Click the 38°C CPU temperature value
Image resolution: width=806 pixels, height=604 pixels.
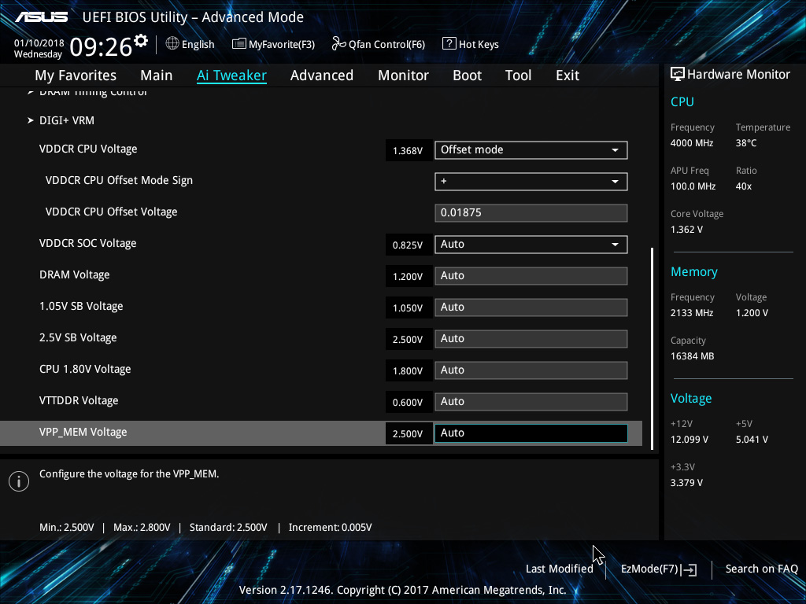click(746, 143)
